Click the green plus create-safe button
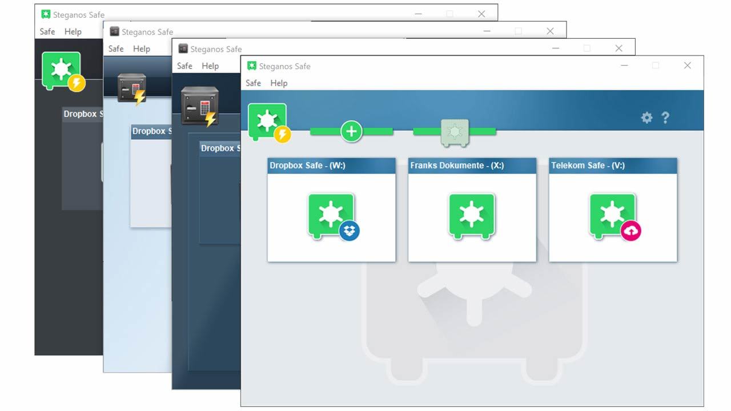The width and height of the screenshot is (731, 411). (x=351, y=131)
